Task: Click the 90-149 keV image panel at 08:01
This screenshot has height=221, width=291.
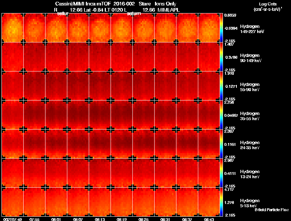Action: pos(56,57)
